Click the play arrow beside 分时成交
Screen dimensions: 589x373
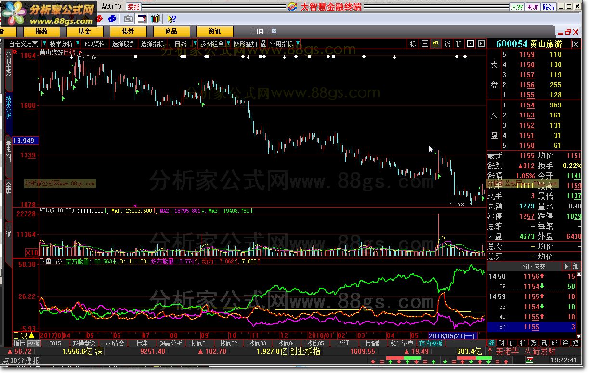(566, 266)
